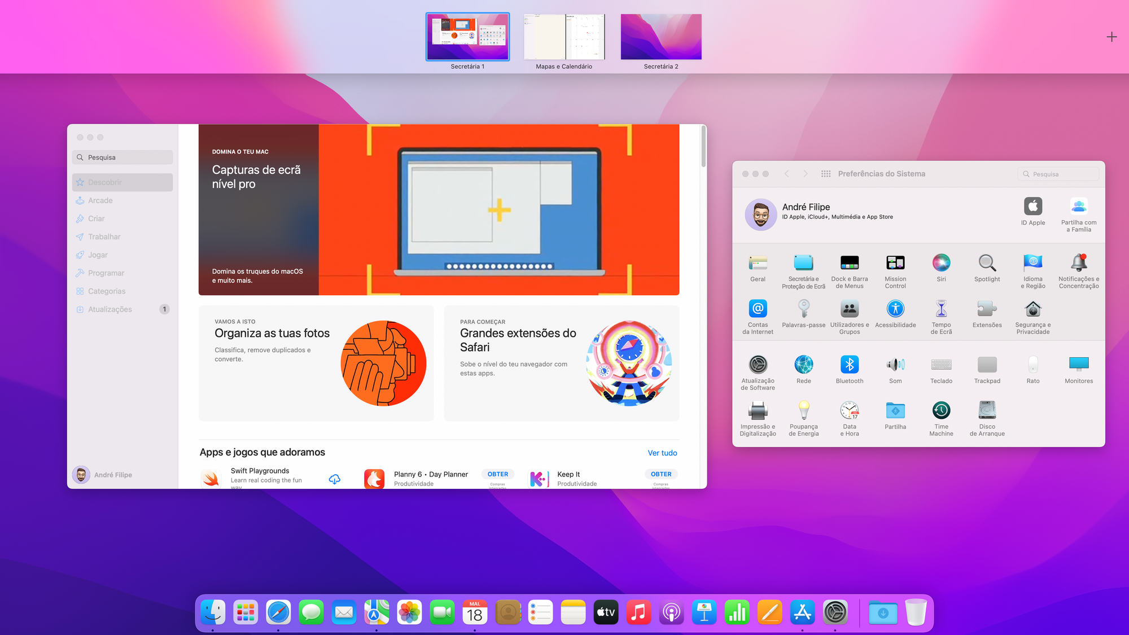This screenshot has width=1129, height=635.
Task: Open Mission Control preferences
Action: point(895,271)
